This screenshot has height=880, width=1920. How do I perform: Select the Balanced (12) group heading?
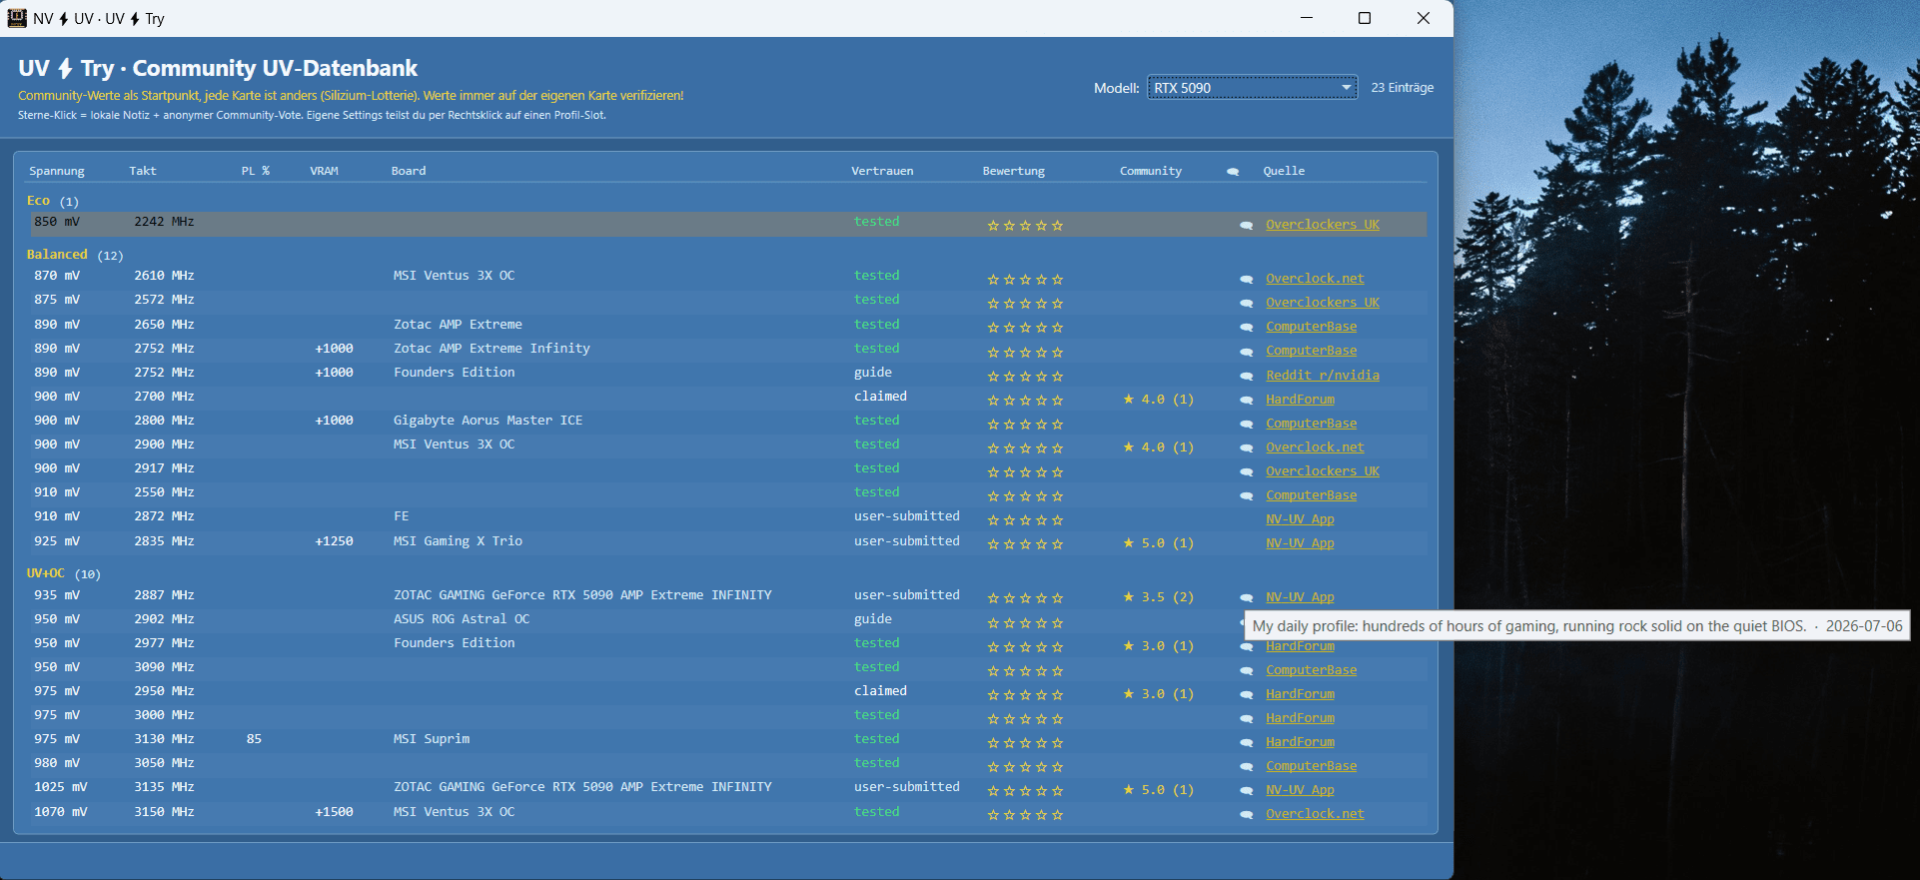coord(75,255)
